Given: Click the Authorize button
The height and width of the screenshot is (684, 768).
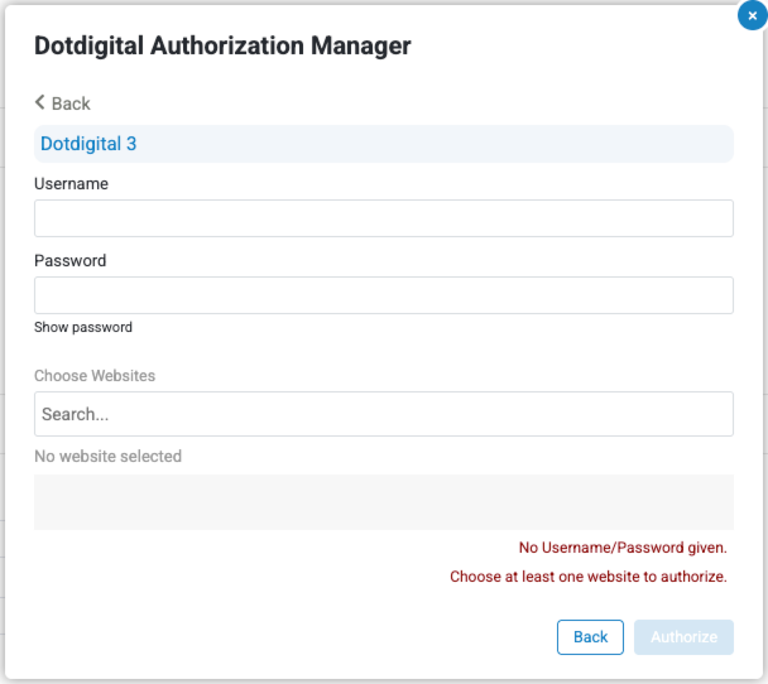Looking at the screenshot, I should 683,637.
